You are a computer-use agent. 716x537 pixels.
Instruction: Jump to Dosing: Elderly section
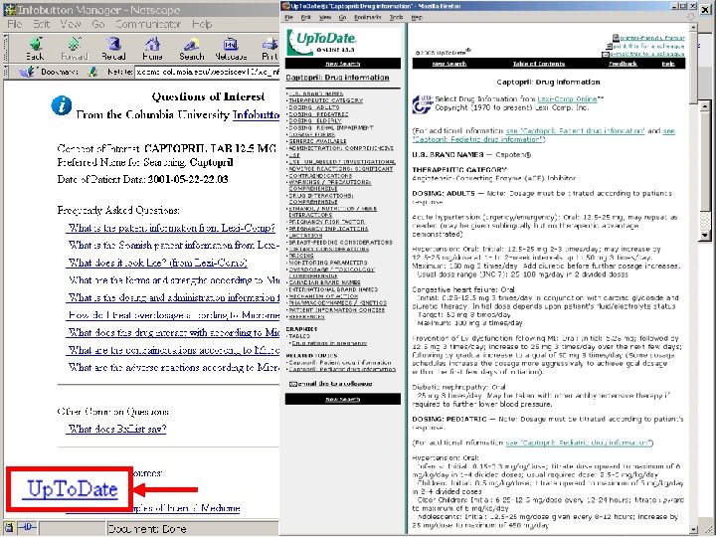tap(315, 121)
